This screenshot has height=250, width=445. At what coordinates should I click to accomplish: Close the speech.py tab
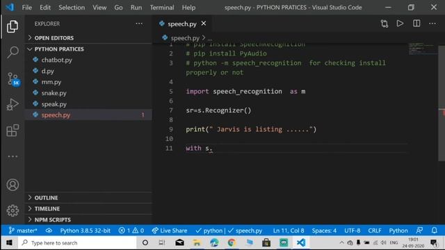[204, 24]
